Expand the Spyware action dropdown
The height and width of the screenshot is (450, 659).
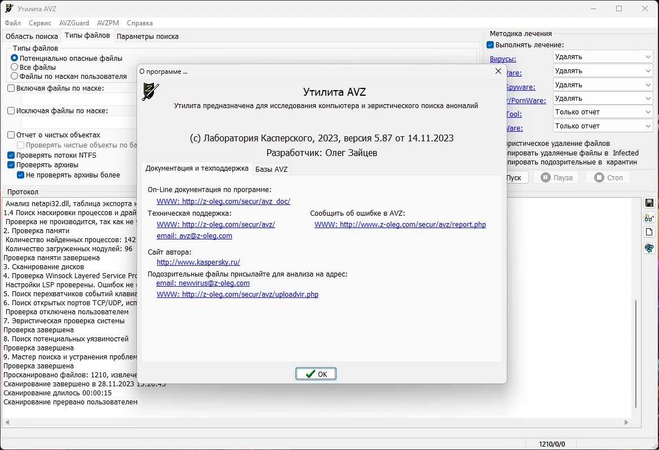coord(603,85)
